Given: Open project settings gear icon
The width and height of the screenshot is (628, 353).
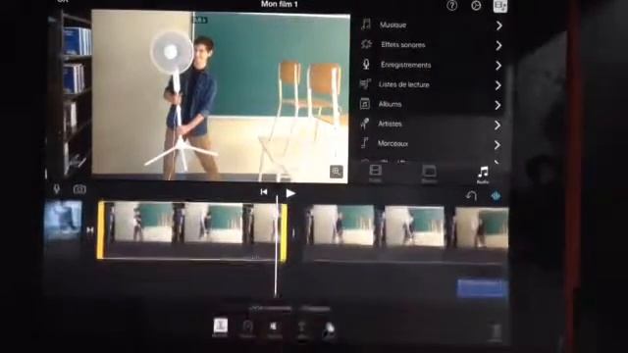Looking at the screenshot, I should click(476, 5).
